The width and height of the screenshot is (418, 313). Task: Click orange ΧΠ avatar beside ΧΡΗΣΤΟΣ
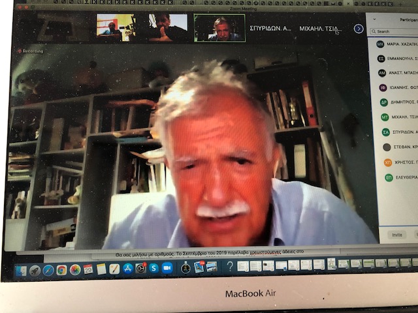pyautogui.click(x=388, y=162)
